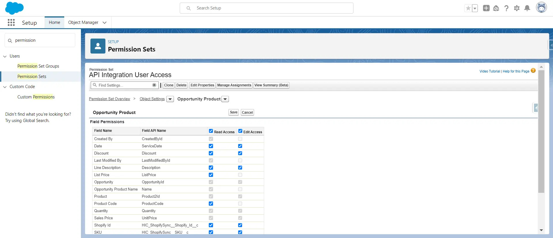Uncheck Edit Access for Discount field
Image resolution: width=553 pixels, height=238 pixels.
[x=240, y=153]
